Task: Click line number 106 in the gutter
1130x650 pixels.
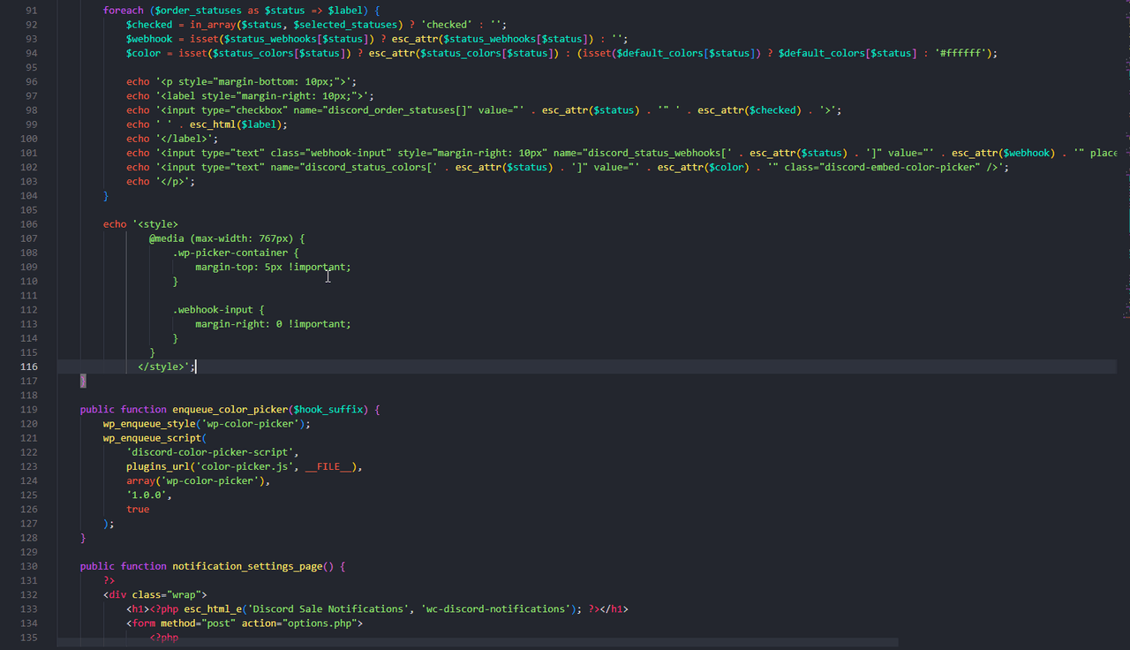Action: (x=27, y=224)
